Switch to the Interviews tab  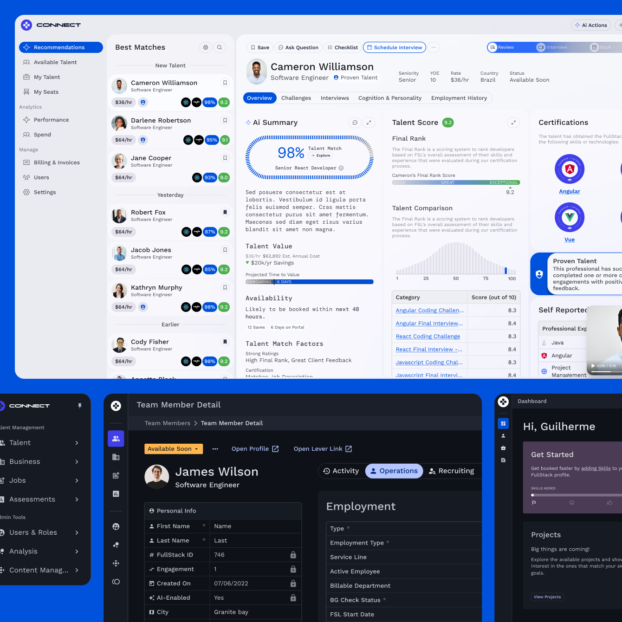click(335, 98)
